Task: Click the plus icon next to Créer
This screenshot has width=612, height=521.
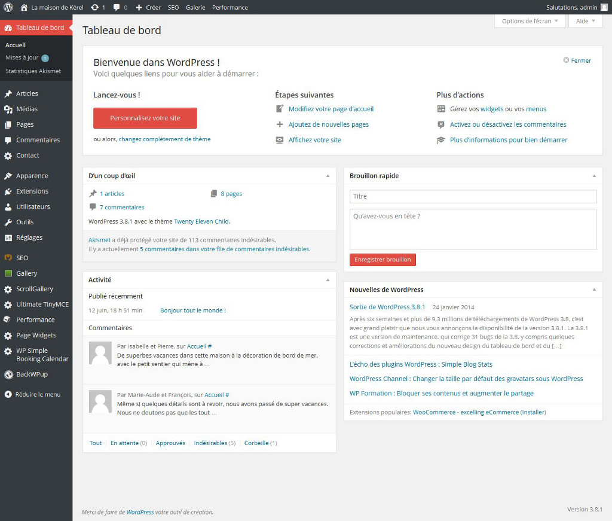Action: coord(139,7)
